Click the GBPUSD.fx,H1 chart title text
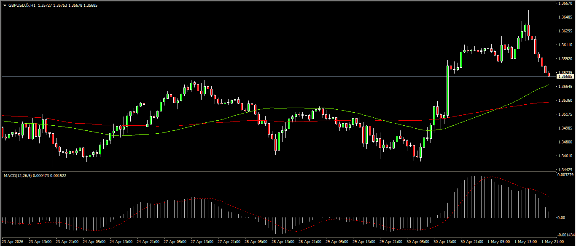 22,5
